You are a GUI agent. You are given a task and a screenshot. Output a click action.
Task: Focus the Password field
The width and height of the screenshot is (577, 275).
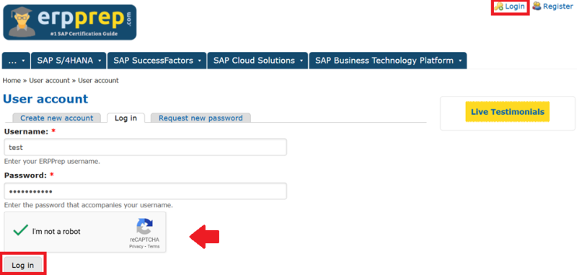pyautogui.click(x=146, y=191)
